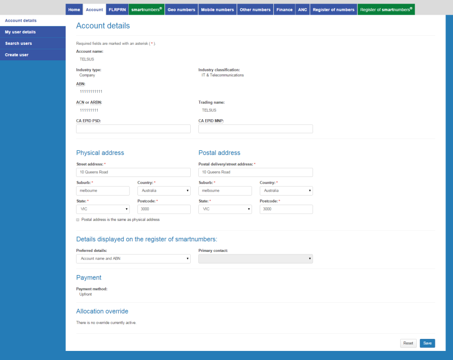Click the Save button

pyautogui.click(x=427, y=343)
